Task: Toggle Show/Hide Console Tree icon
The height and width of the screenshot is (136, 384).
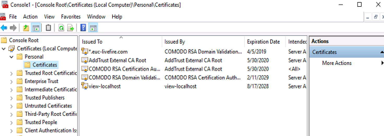Action: tap(36, 28)
